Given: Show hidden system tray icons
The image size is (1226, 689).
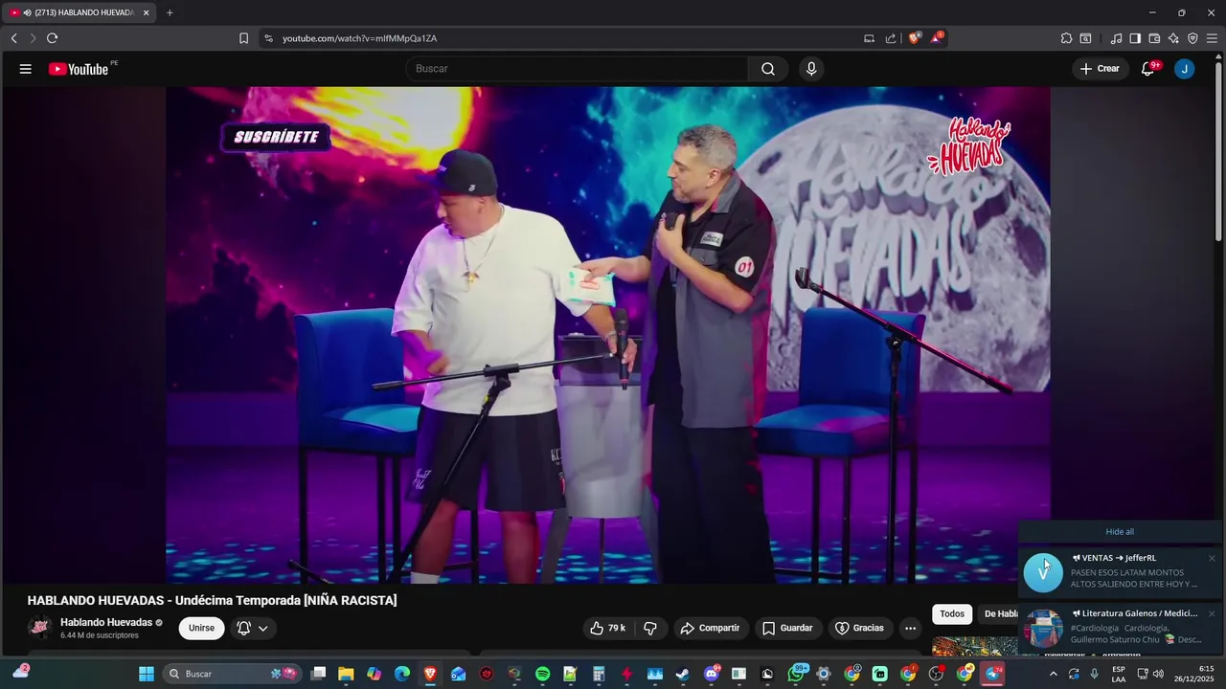Looking at the screenshot, I should pos(1053,674).
